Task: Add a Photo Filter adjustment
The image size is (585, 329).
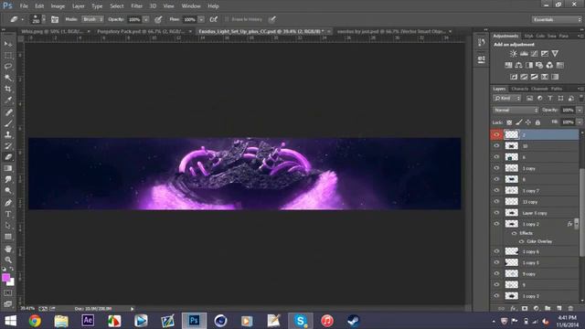Action: [x=539, y=65]
